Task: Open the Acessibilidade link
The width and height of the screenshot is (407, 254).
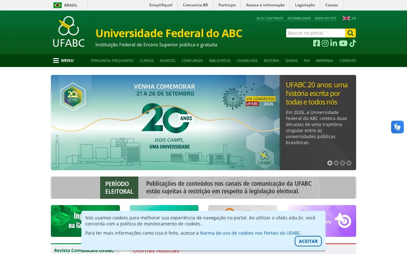Action: coord(299,18)
